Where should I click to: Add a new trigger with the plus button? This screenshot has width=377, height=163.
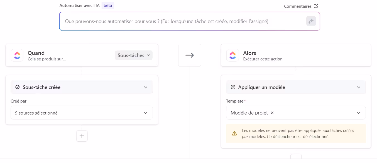pos(82,136)
